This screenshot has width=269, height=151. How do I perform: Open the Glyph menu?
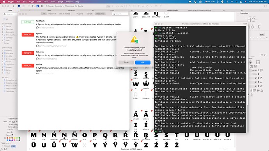32,2
